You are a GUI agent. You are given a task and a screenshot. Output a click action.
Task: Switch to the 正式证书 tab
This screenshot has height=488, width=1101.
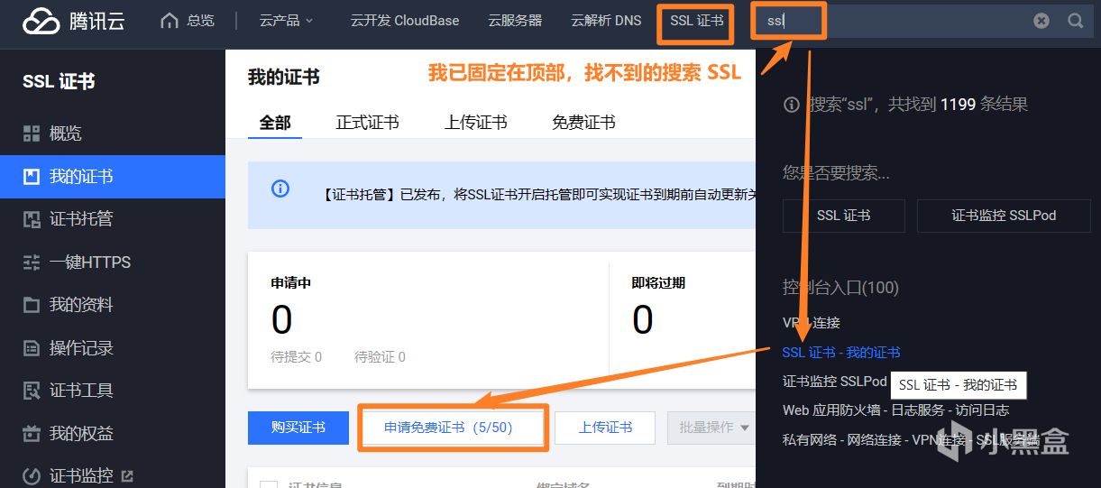(367, 123)
